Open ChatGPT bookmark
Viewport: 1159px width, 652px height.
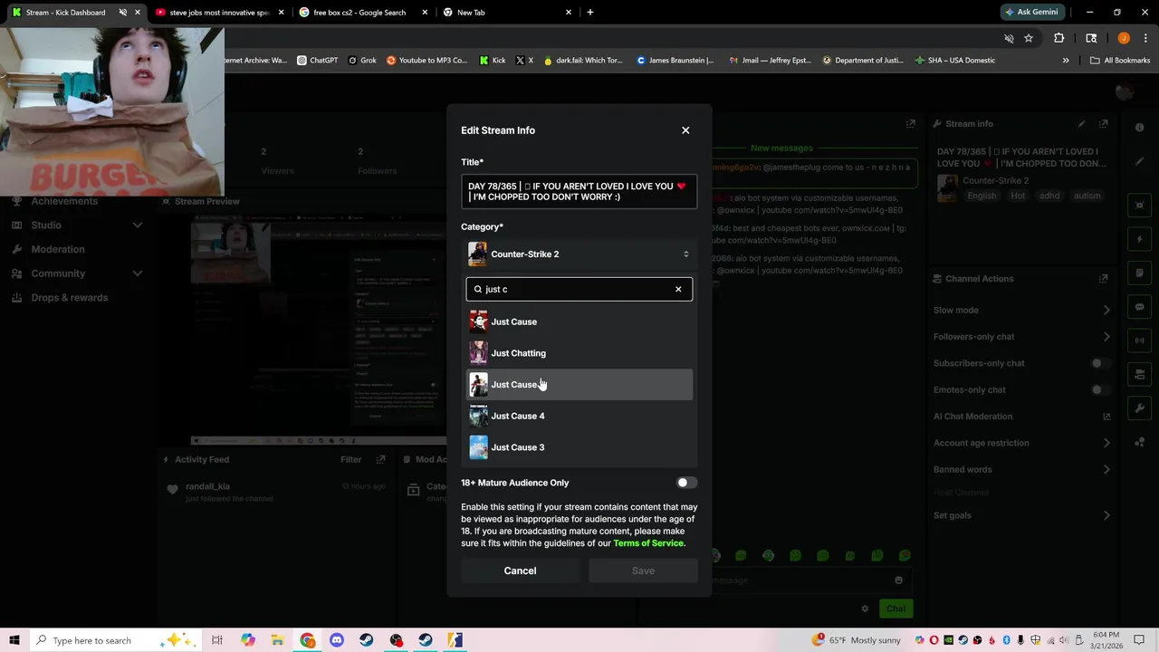tap(316, 61)
